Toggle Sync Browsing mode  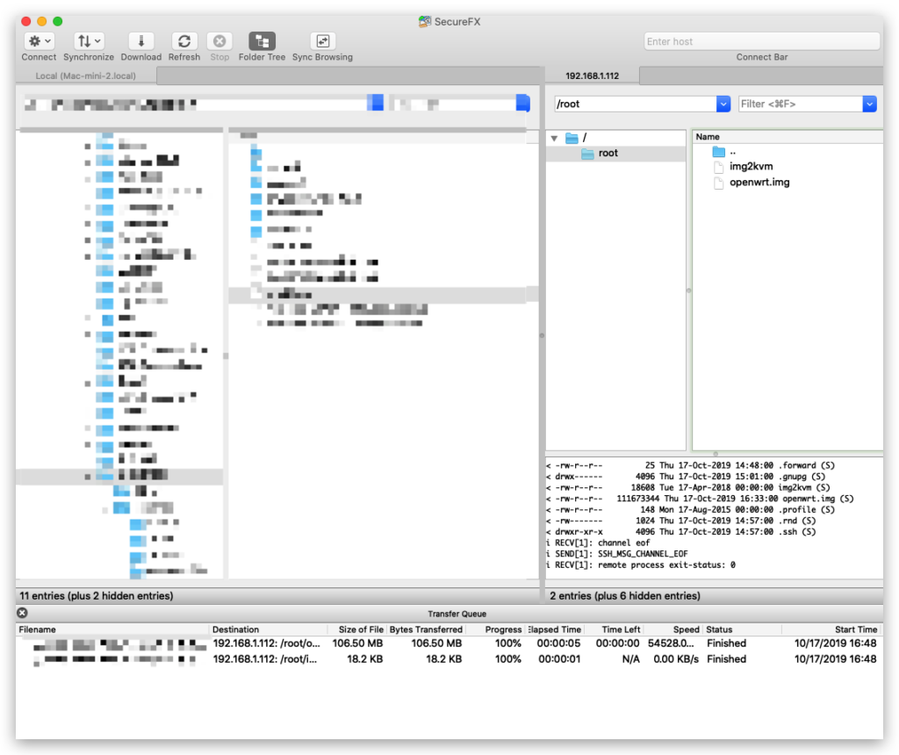tap(322, 41)
